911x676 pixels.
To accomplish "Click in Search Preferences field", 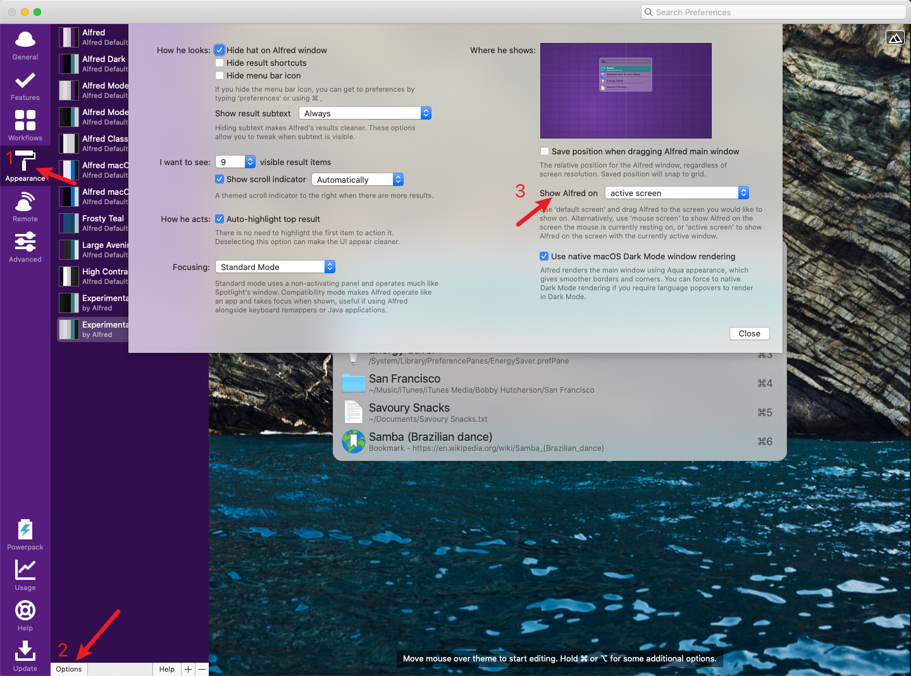I will (x=774, y=12).
